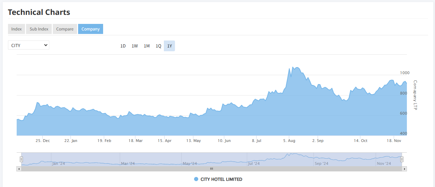435x187 pixels.
Task: Toggle the CITY HOTEL LIMITED legend series
Action: point(218,179)
